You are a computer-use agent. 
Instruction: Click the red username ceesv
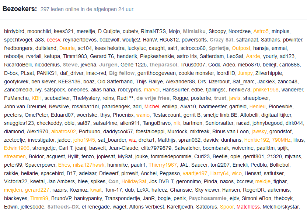coord(53,40)
